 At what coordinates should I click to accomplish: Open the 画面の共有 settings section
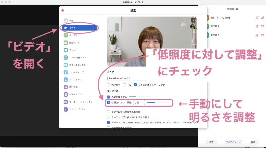click(71, 43)
